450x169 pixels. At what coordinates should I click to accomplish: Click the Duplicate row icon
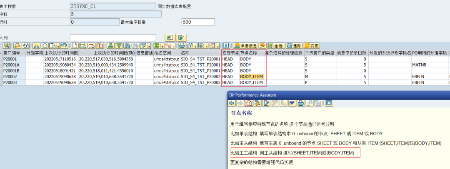[100, 46]
